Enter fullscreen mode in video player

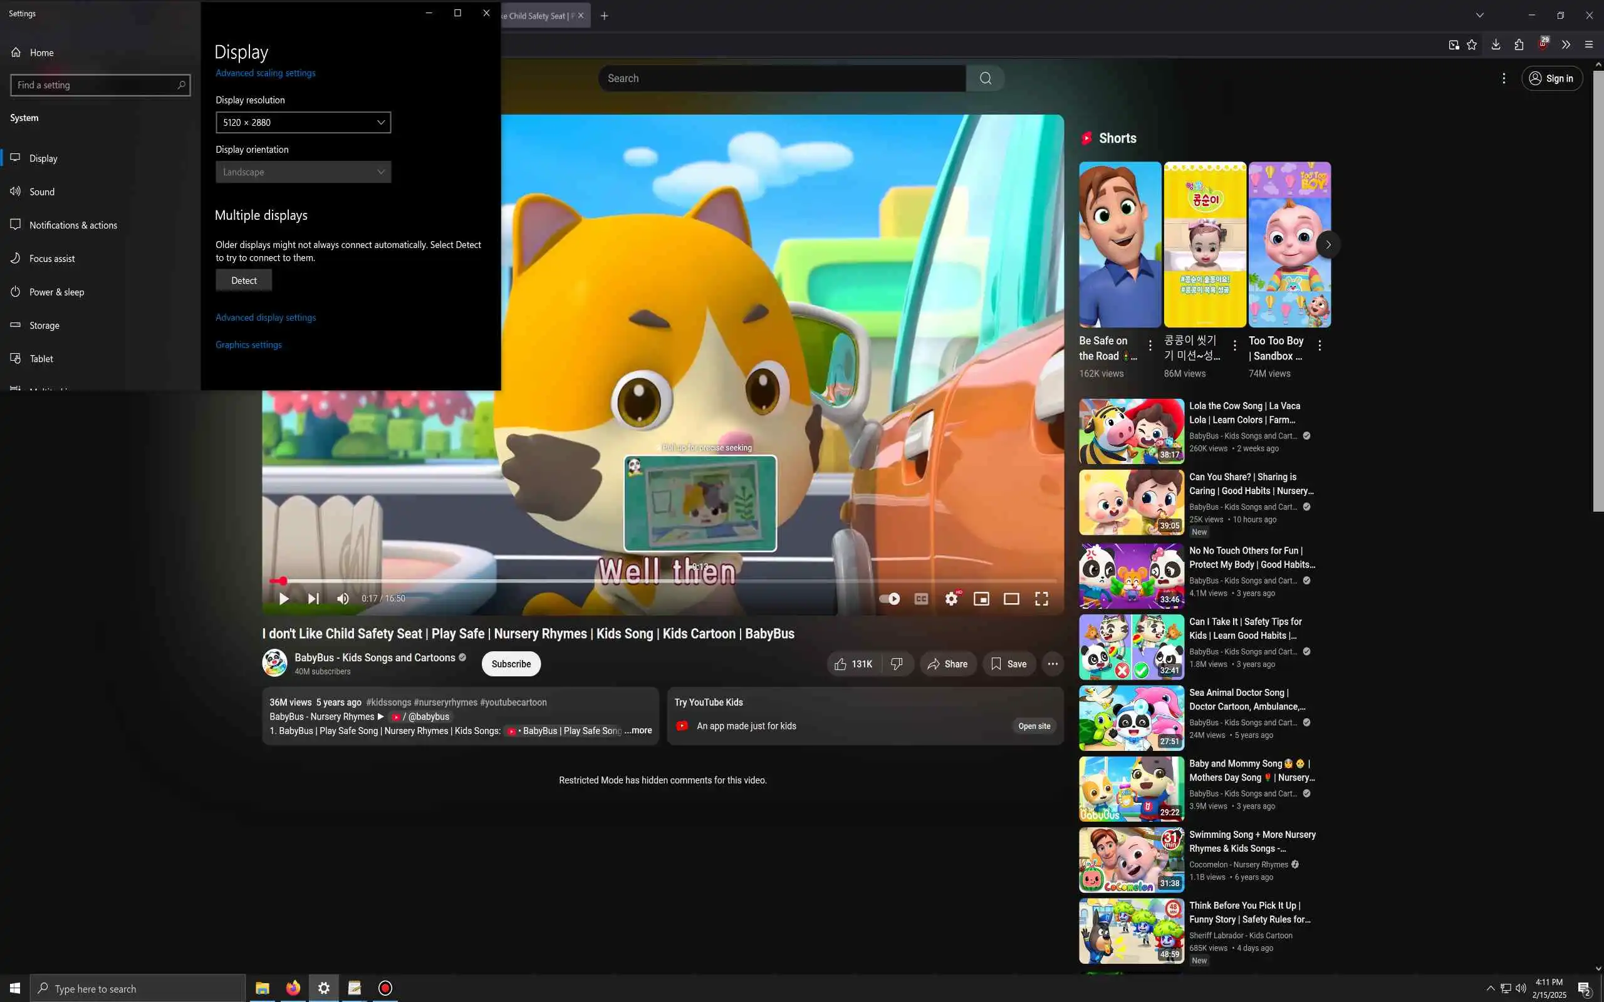1041,599
